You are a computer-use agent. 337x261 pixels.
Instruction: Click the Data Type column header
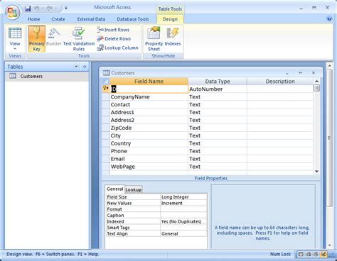(218, 82)
